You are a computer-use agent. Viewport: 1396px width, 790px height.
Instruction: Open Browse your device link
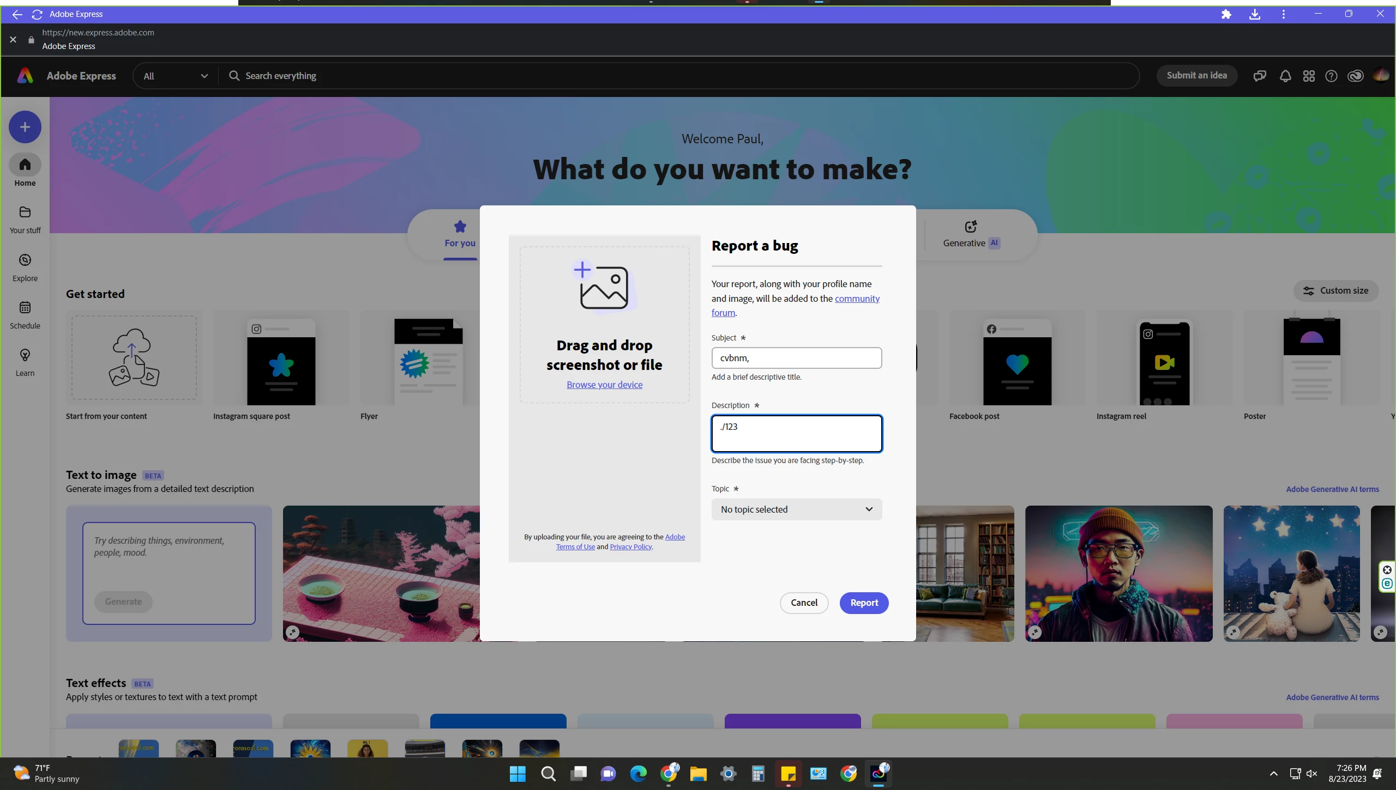[604, 385]
